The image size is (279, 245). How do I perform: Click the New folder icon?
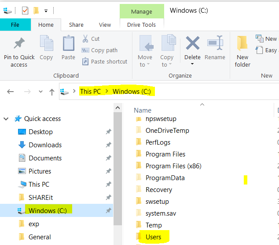coord(242,43)
